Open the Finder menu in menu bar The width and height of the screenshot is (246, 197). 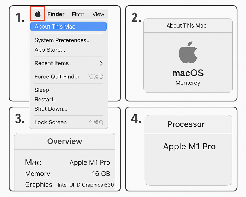click(x=56, y=14)
